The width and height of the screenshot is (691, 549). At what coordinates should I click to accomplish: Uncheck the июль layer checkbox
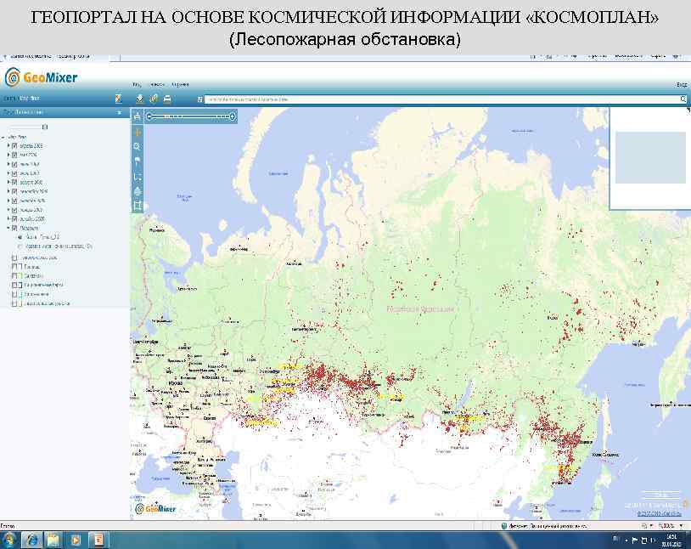(x=14, y=173)
